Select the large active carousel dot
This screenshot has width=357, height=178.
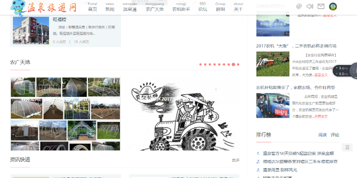click(x=233, y=65)
